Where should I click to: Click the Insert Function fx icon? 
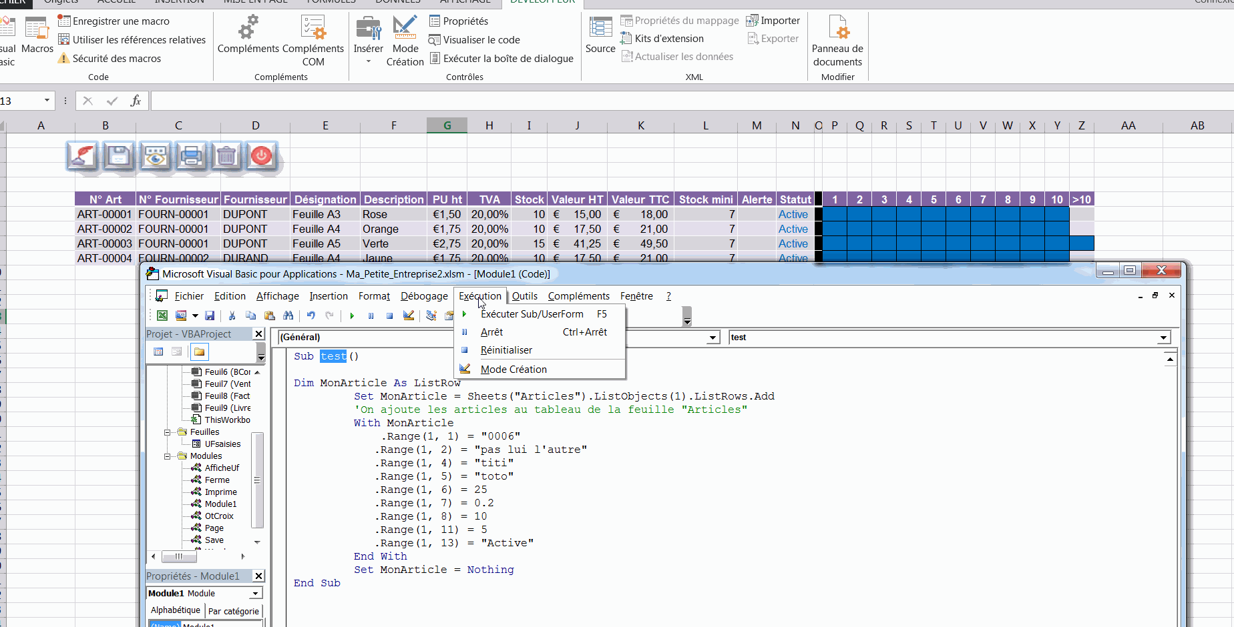click(x=136, y=101)
